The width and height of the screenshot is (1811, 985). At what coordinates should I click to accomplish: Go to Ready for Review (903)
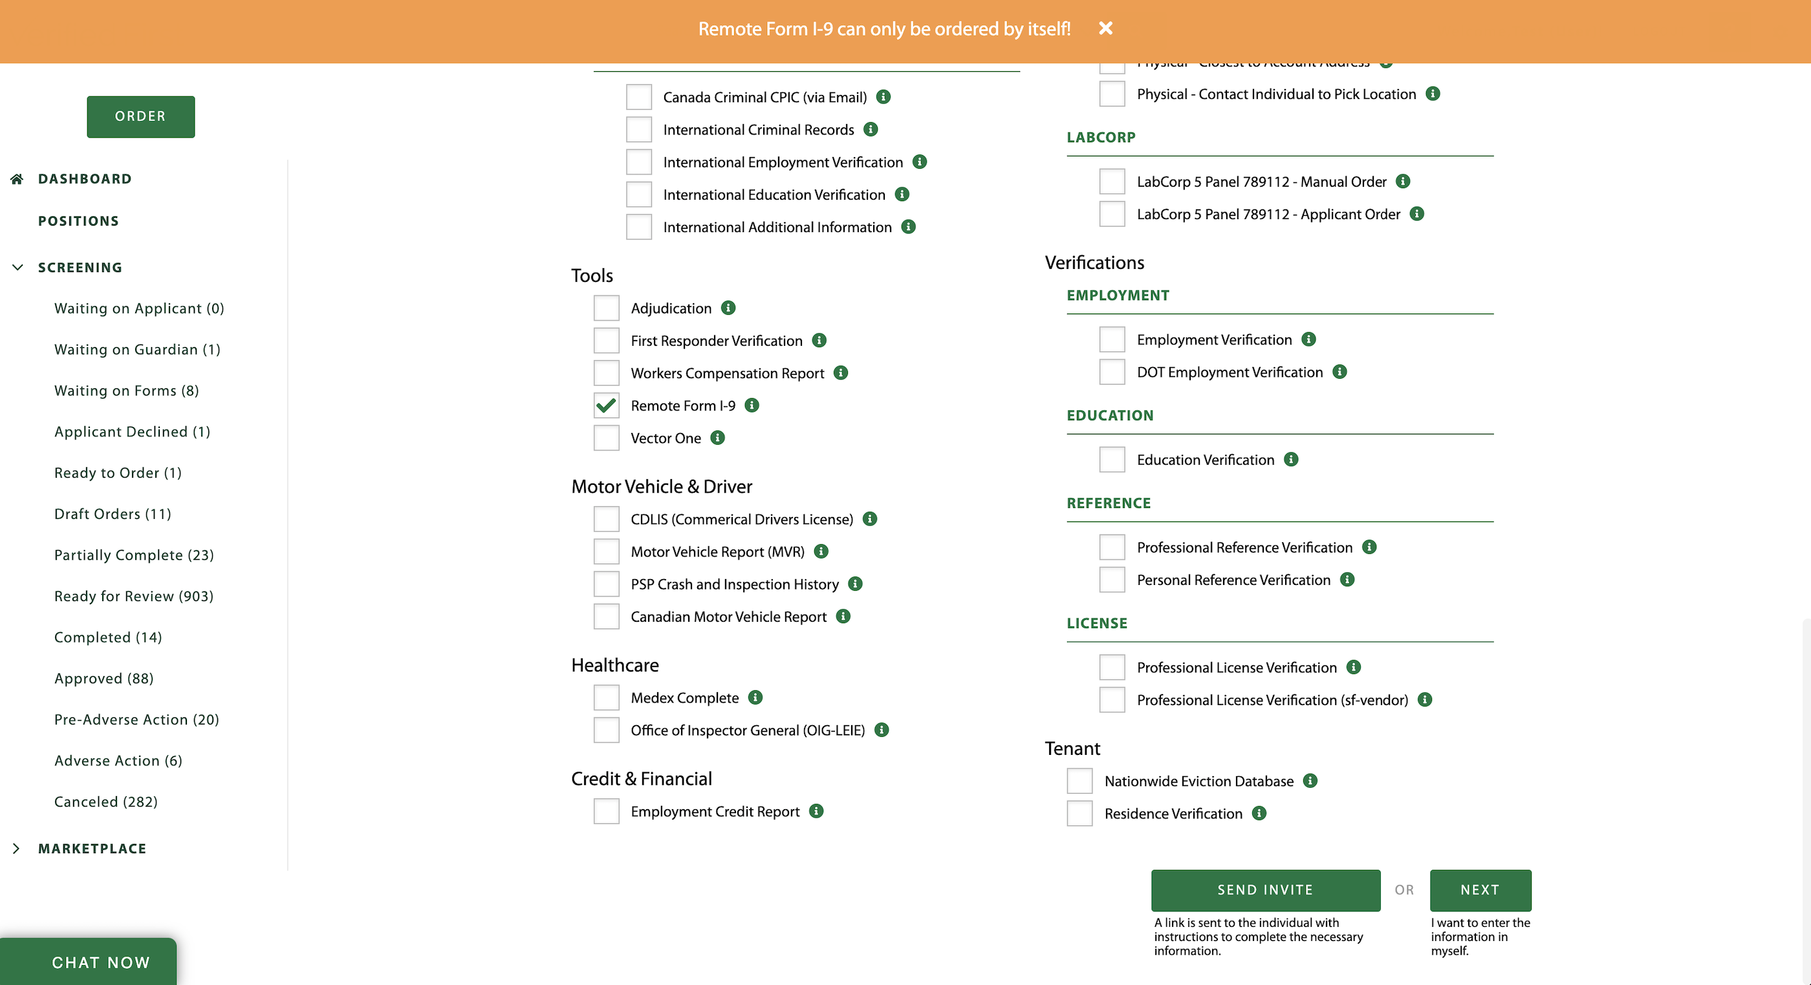click(135, 596)
